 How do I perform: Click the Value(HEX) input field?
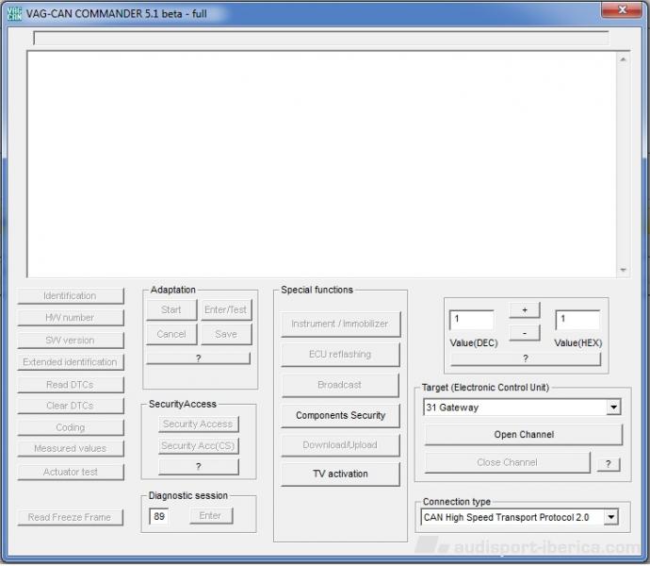pyautogui.click(x=577, y=320)
